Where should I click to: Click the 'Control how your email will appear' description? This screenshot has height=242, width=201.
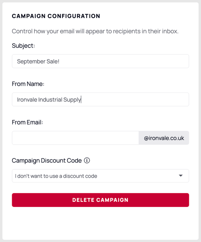(x=95, y=31)
